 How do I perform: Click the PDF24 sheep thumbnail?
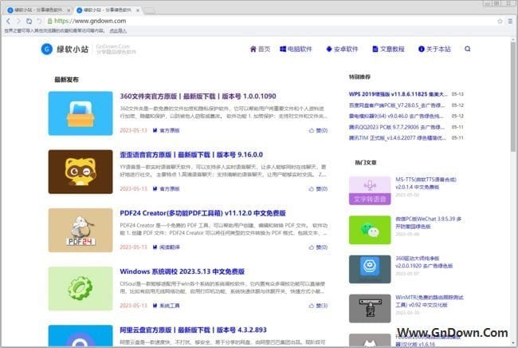[80, 230]
